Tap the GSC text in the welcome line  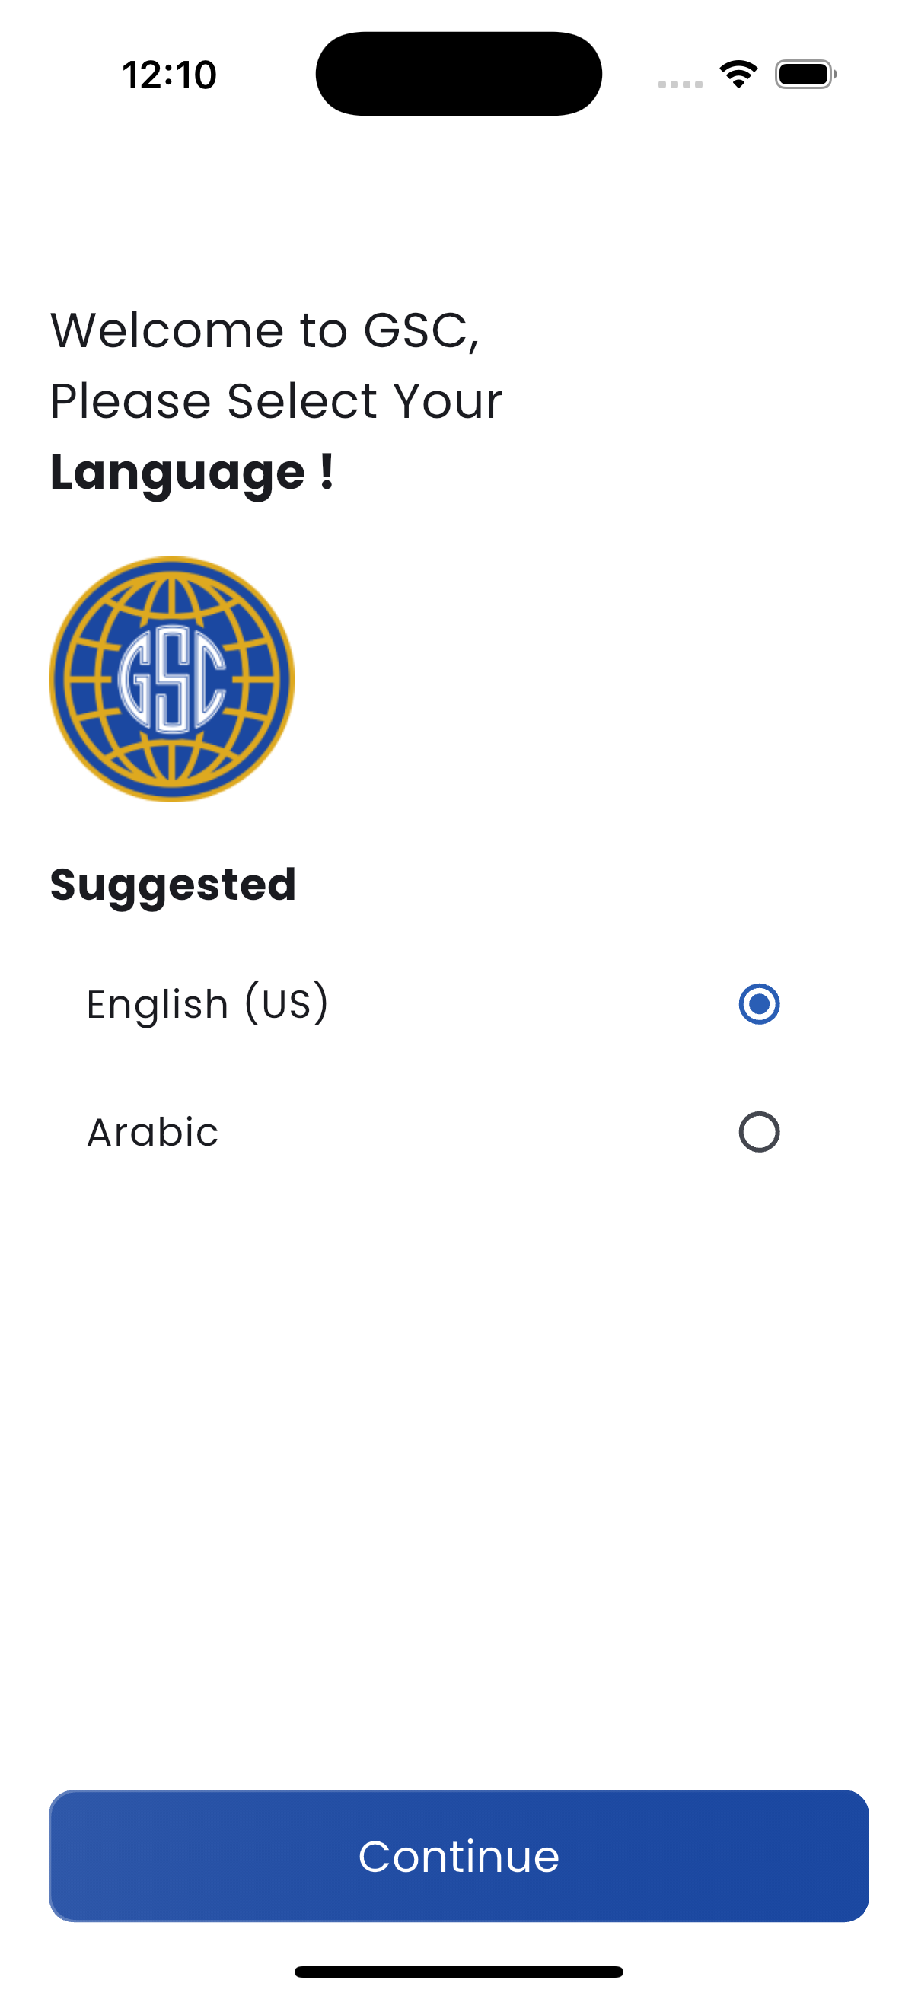pos(422,332)
